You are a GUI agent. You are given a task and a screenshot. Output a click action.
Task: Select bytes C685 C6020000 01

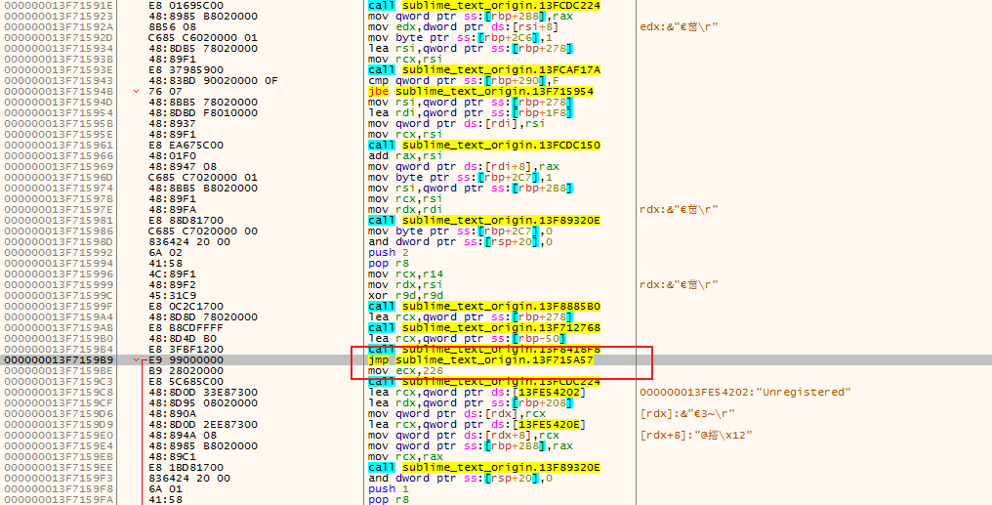[x=203, y=38]
